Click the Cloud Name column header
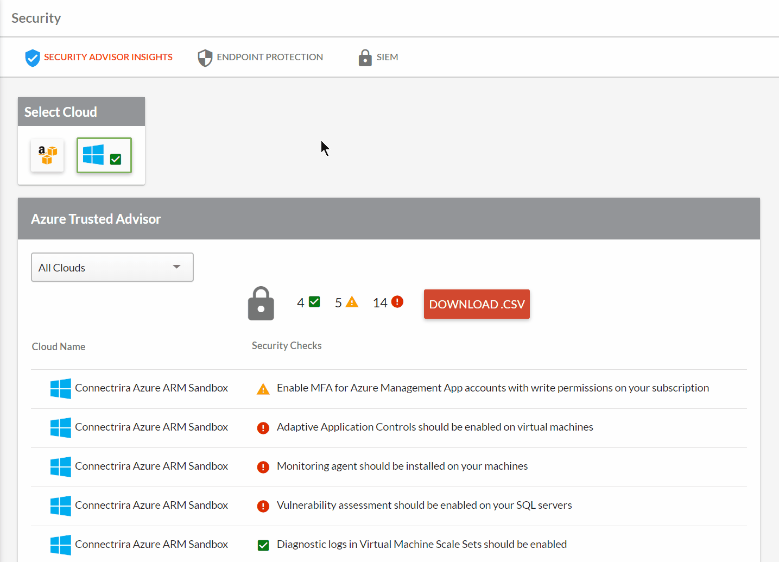The image size is (779, 562). (x=59, y=346)
